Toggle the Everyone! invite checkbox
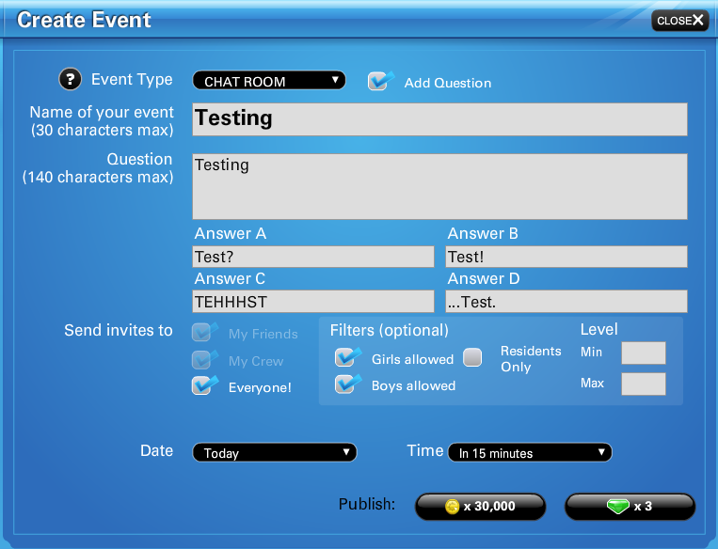Image resolution: width=718 pixels, height=549 pixels. click(x=203, y=385)
